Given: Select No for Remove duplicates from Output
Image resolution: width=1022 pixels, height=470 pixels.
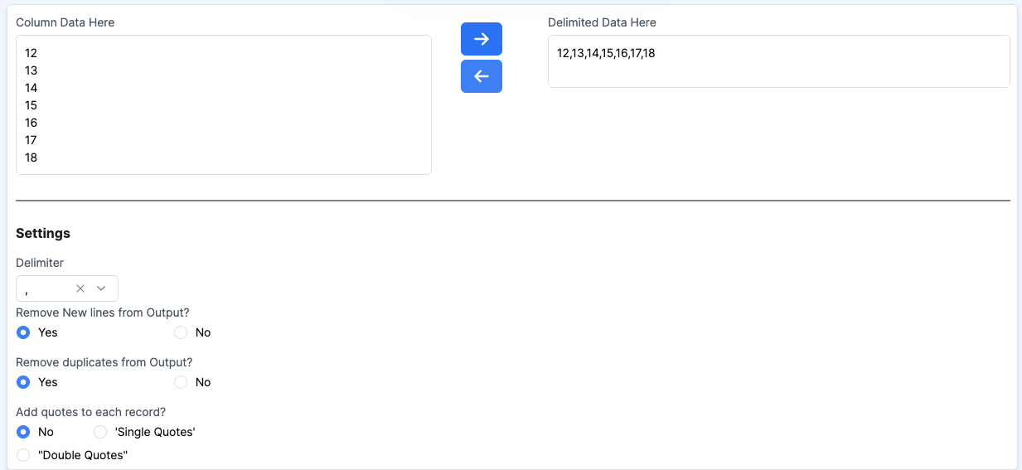Looking at the screenshot, I should (x=181, y=382).
